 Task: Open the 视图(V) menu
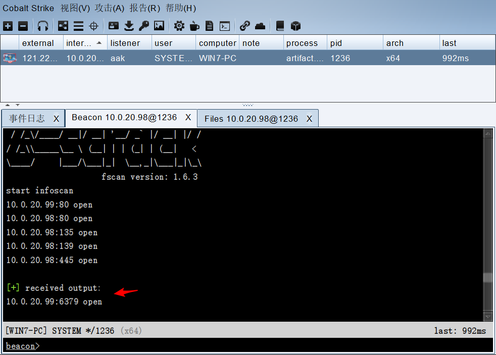tap(75, 8)
